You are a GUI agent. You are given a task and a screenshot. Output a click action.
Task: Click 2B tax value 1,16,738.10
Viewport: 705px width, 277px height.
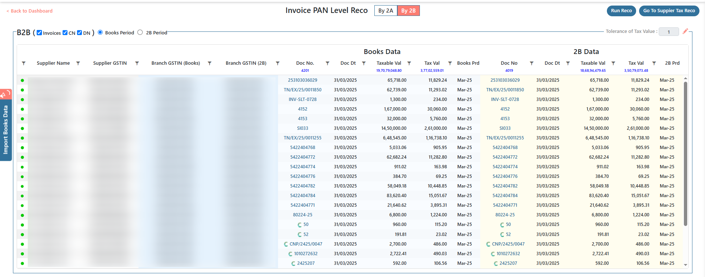639,138
